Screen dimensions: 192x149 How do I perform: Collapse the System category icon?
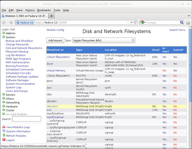(4, 37)
